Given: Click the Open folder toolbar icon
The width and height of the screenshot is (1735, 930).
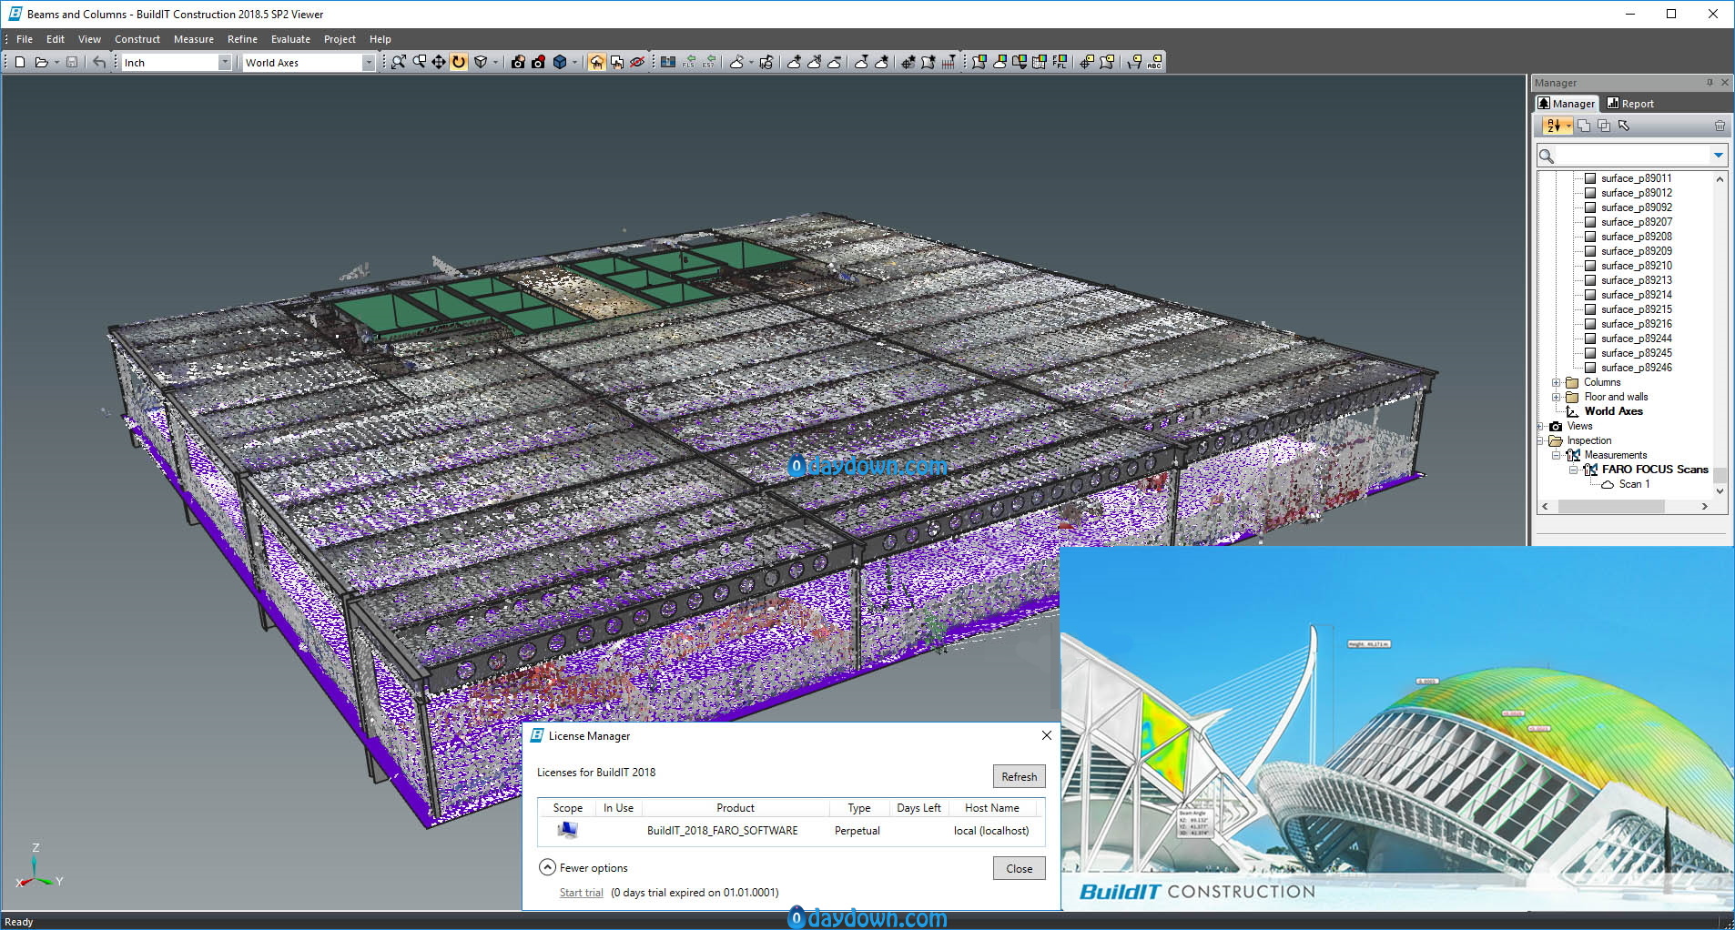Looking at the screenshot, I should pos(41,62).
